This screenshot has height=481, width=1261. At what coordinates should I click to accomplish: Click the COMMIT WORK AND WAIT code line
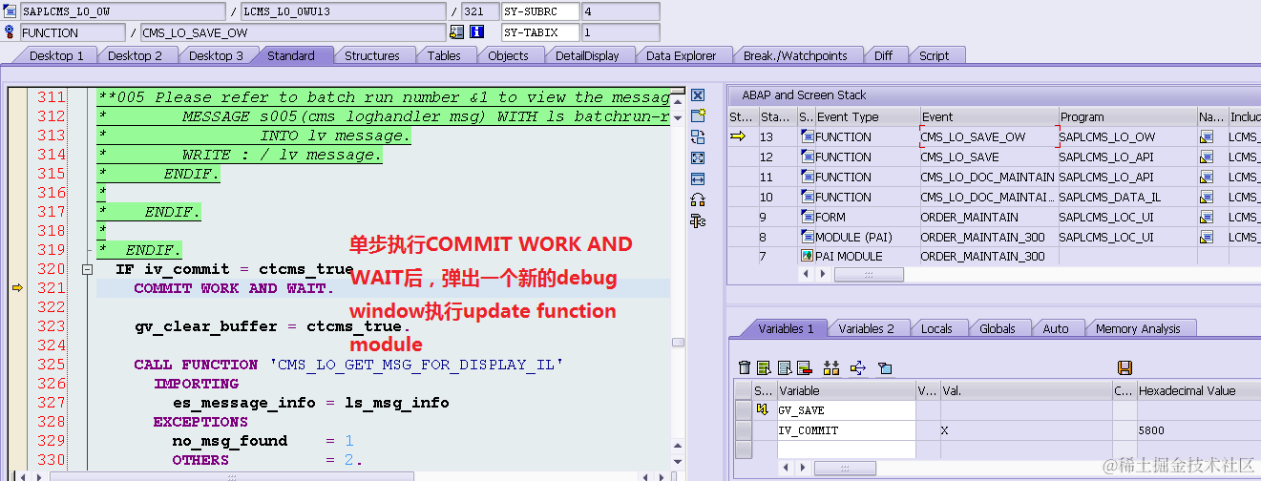coord(234,288)
